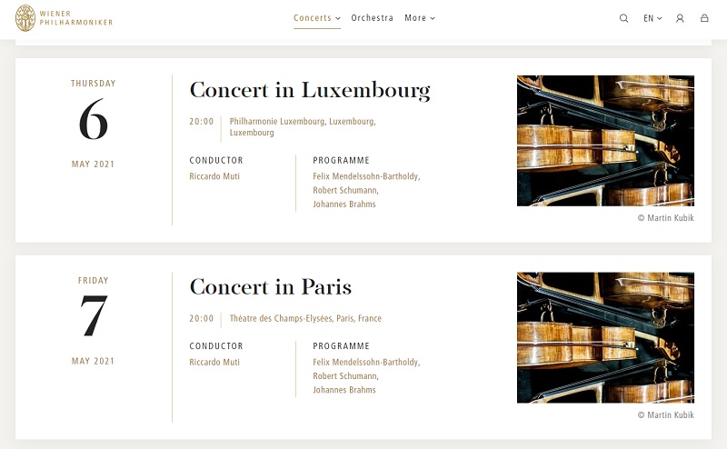Click Robert Schumann in Luxembourg programme
Viewport: 727px width, 449px height.
[345, 190]
